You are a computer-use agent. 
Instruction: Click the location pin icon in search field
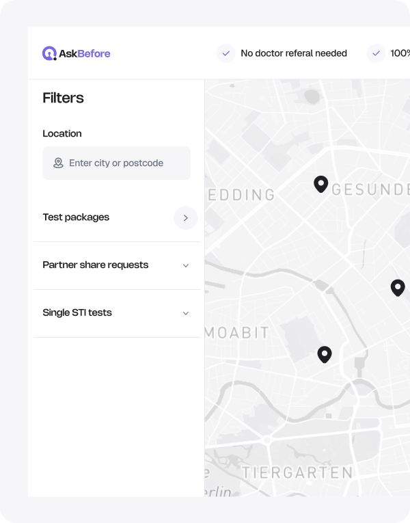click(x=58, y=163)
